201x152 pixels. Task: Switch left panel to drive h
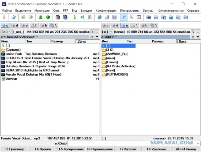(44, 25)
